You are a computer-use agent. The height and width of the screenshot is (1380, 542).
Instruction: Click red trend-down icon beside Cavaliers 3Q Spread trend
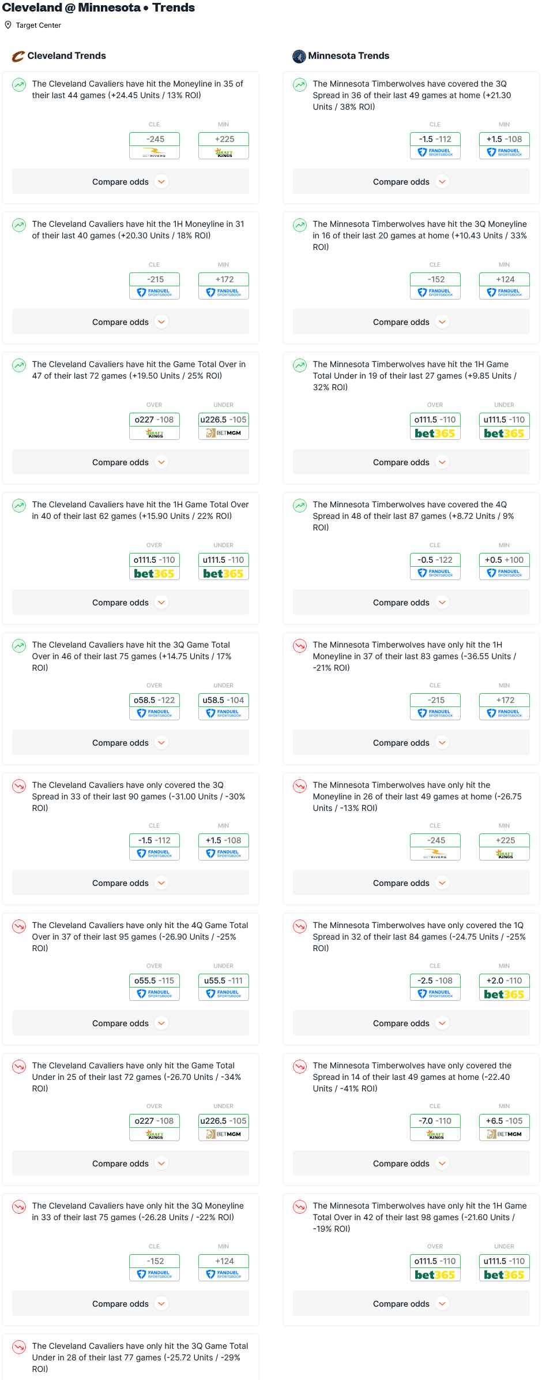tap(19, 786)
